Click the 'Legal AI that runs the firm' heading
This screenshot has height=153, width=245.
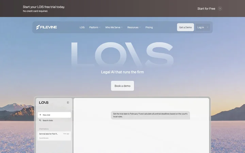tap(122, 72)
